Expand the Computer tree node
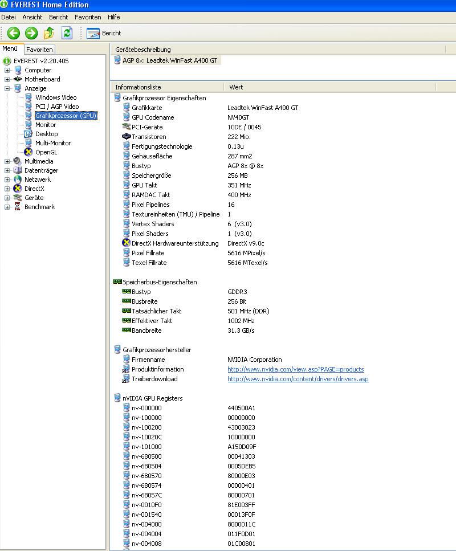Viewport: 456px width, 551px height. pos(7,70)
